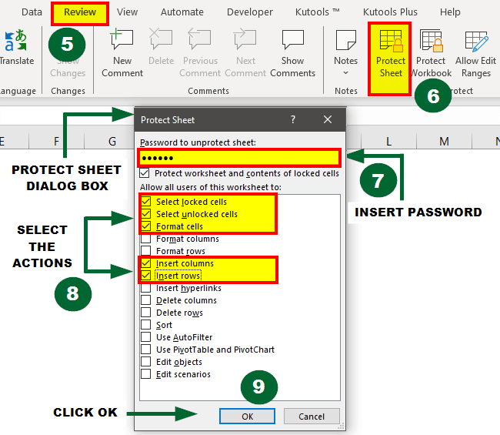Select column F header
The image size is (500, 435).
point(56,141)
